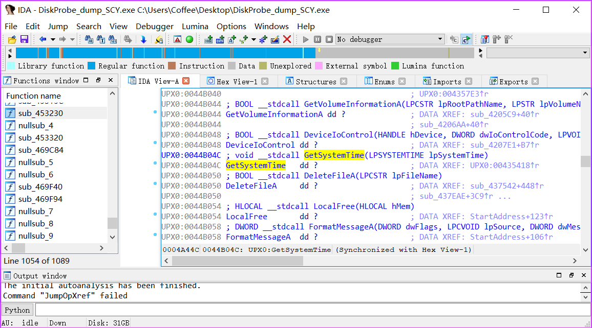The width and height of the screenshot is (592, 328).
Task: Click the pencil edit window toolbar icon
Action: pos(275,39)
